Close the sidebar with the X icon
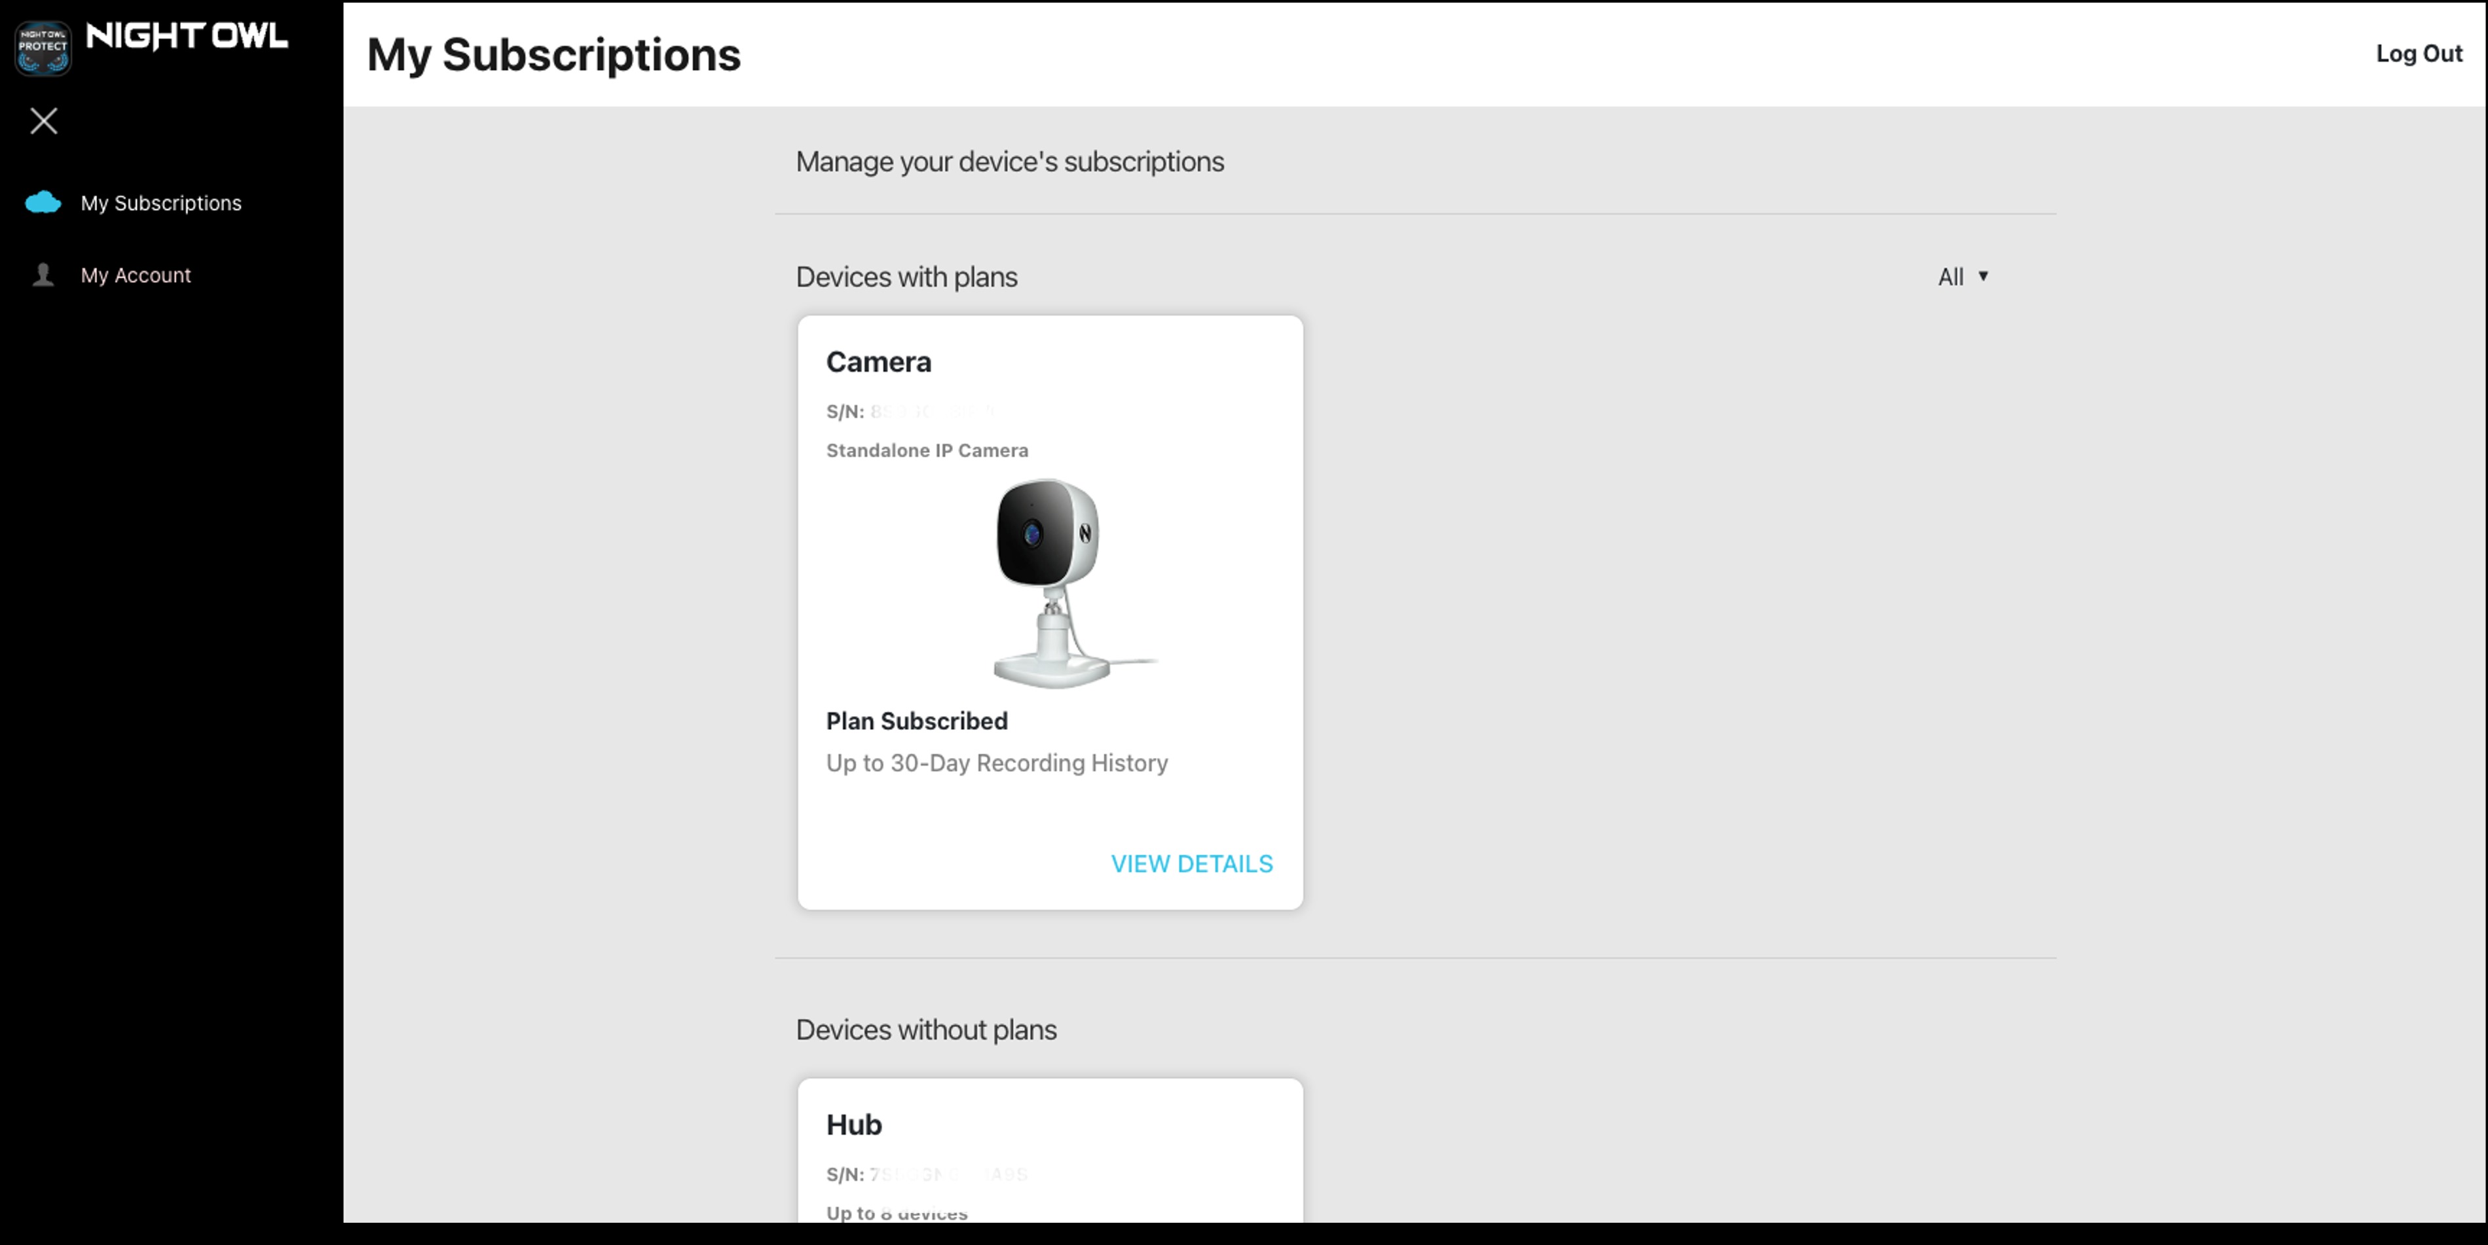The image size is (2488, 1245). [x=43, y=120]
